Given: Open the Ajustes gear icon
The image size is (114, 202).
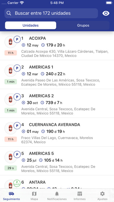Looking at the screenshot, I should coord(102,194).
